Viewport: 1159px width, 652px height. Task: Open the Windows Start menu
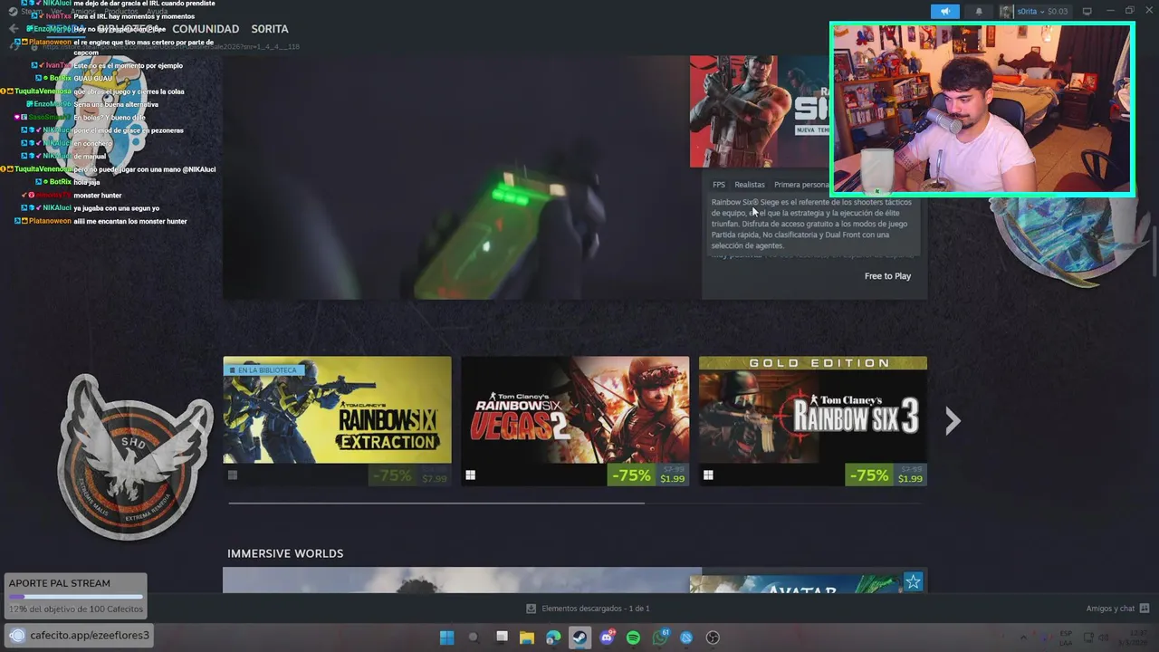(446, 638)
